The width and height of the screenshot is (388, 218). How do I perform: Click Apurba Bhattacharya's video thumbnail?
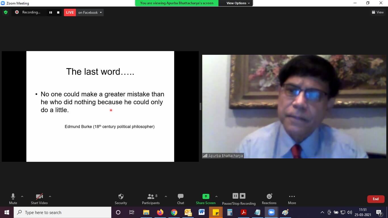[294, 106]
